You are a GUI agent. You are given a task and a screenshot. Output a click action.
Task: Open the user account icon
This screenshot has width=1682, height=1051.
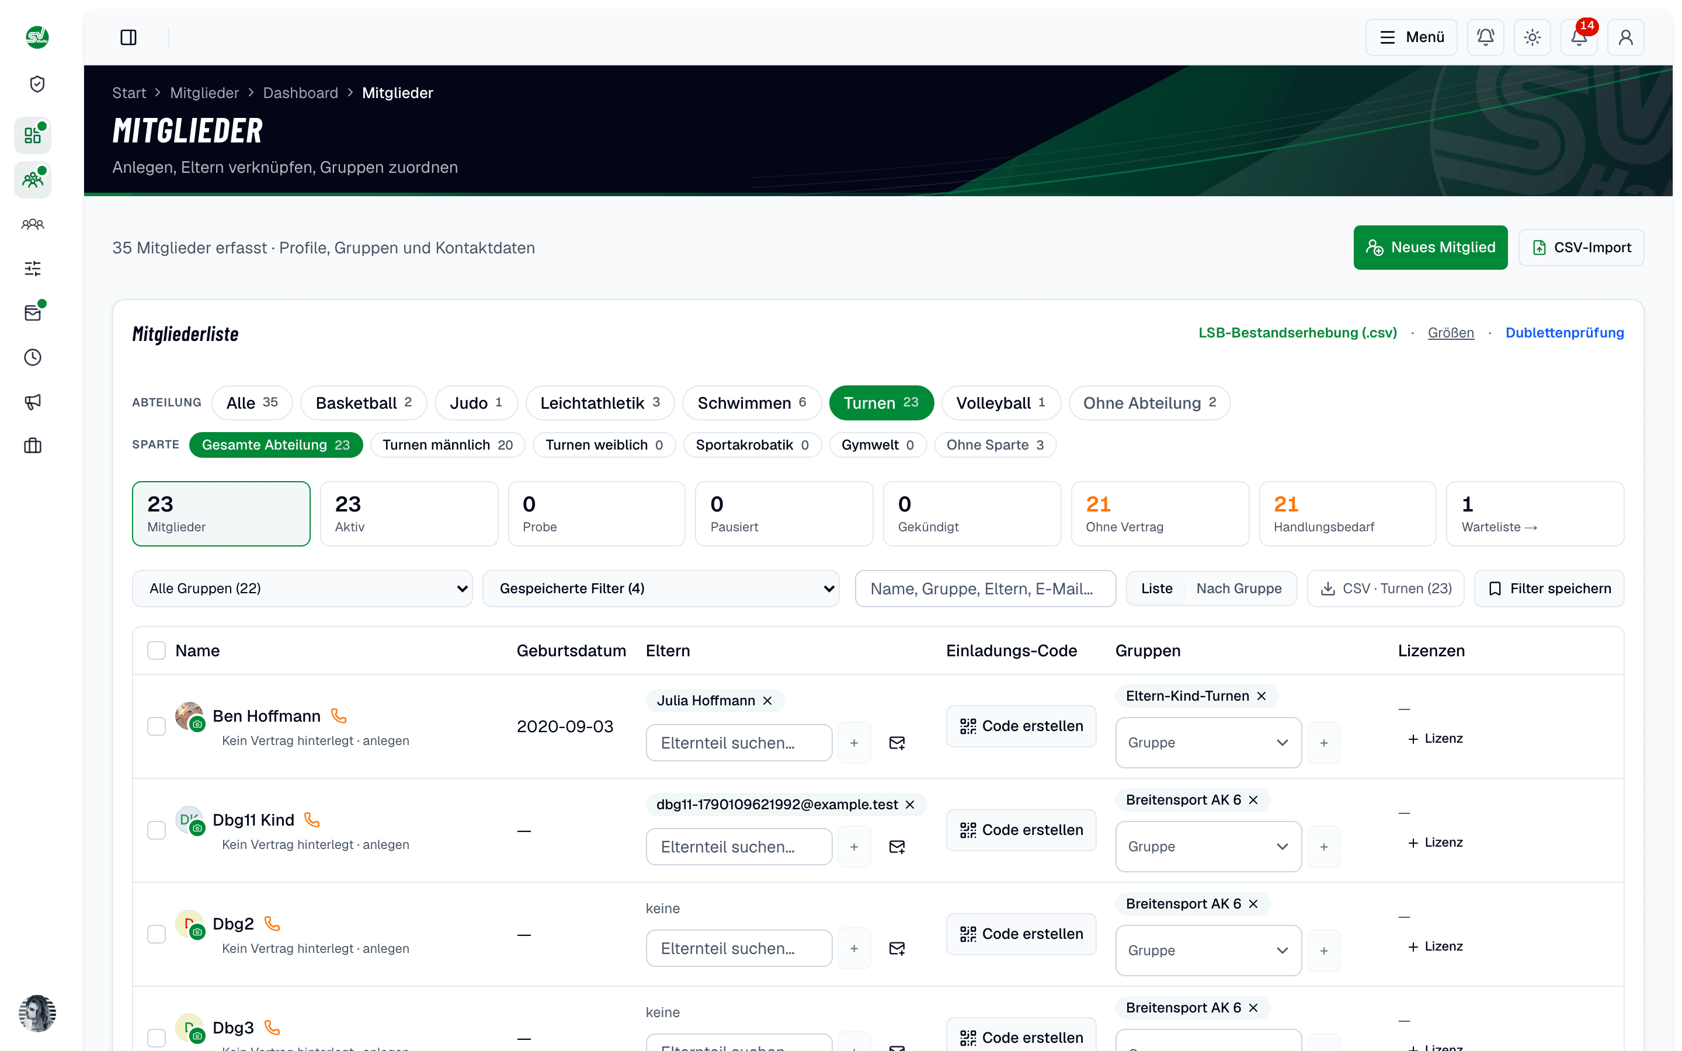tap(1625, 37)
